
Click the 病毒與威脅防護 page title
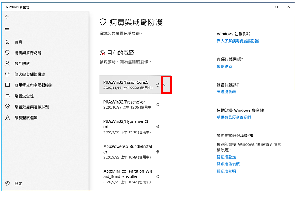(x=136, y=22)
